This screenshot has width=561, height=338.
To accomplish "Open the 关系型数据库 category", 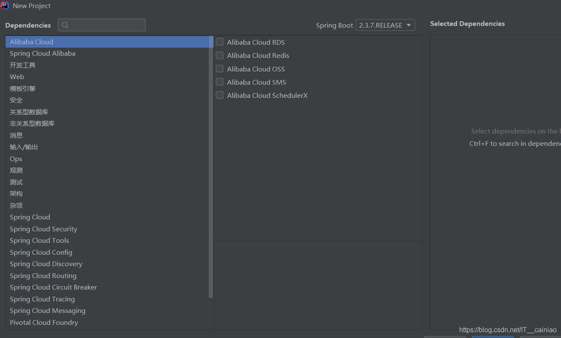I will click(x=107, y=112).
